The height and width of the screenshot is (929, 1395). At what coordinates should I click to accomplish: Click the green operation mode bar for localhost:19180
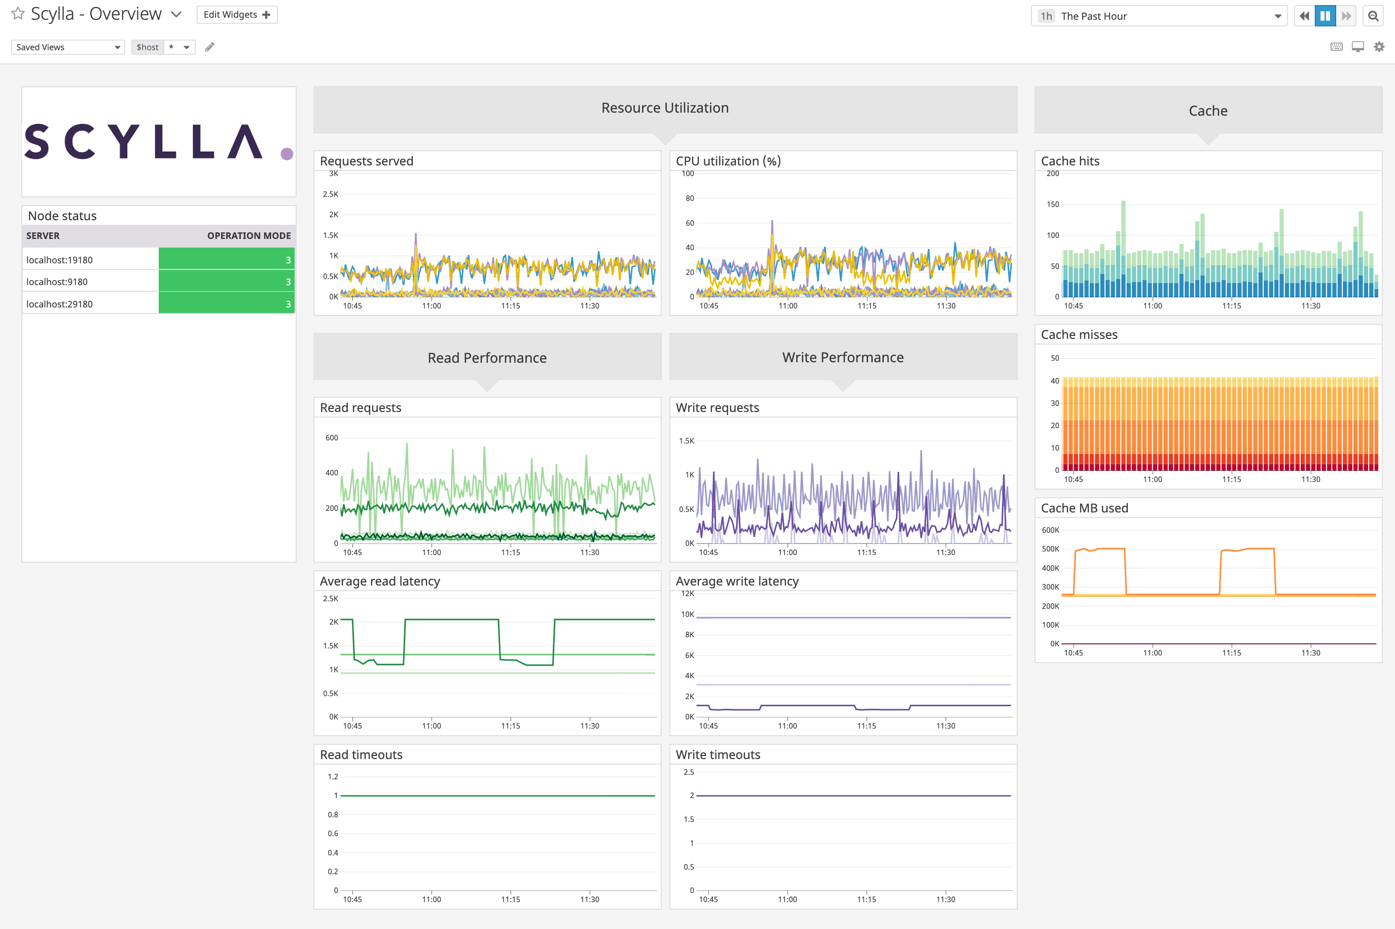click(x=226, y=259)
